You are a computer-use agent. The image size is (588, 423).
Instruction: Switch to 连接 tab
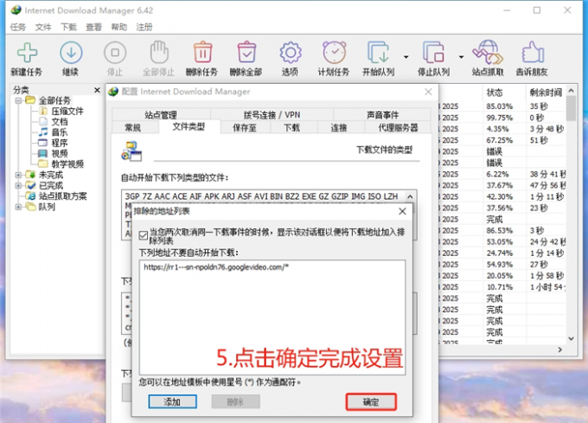pos(339,127)
